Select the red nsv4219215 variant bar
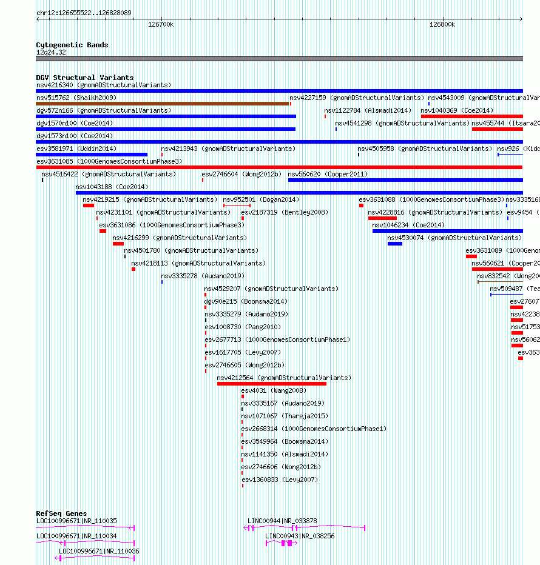 click(89, 206)
